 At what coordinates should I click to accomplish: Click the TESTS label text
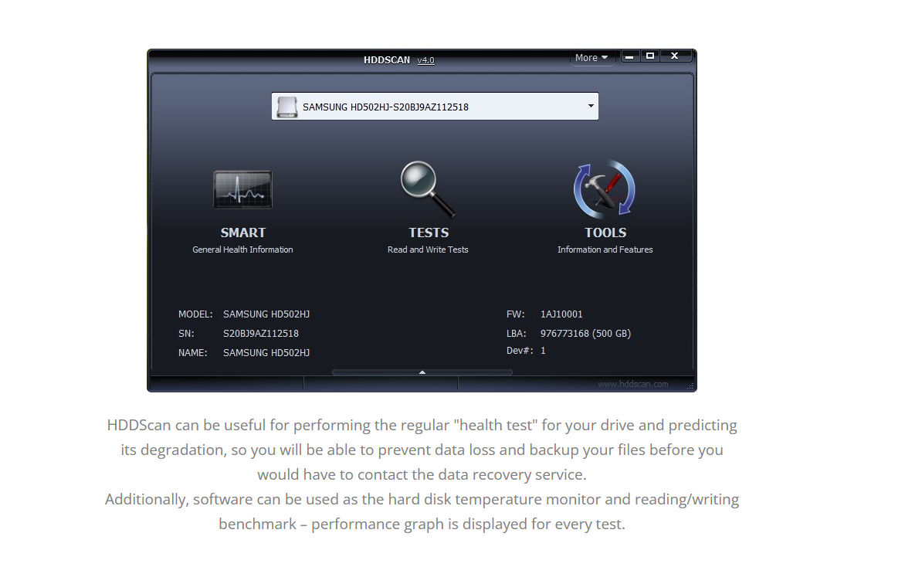click(429, 233)
